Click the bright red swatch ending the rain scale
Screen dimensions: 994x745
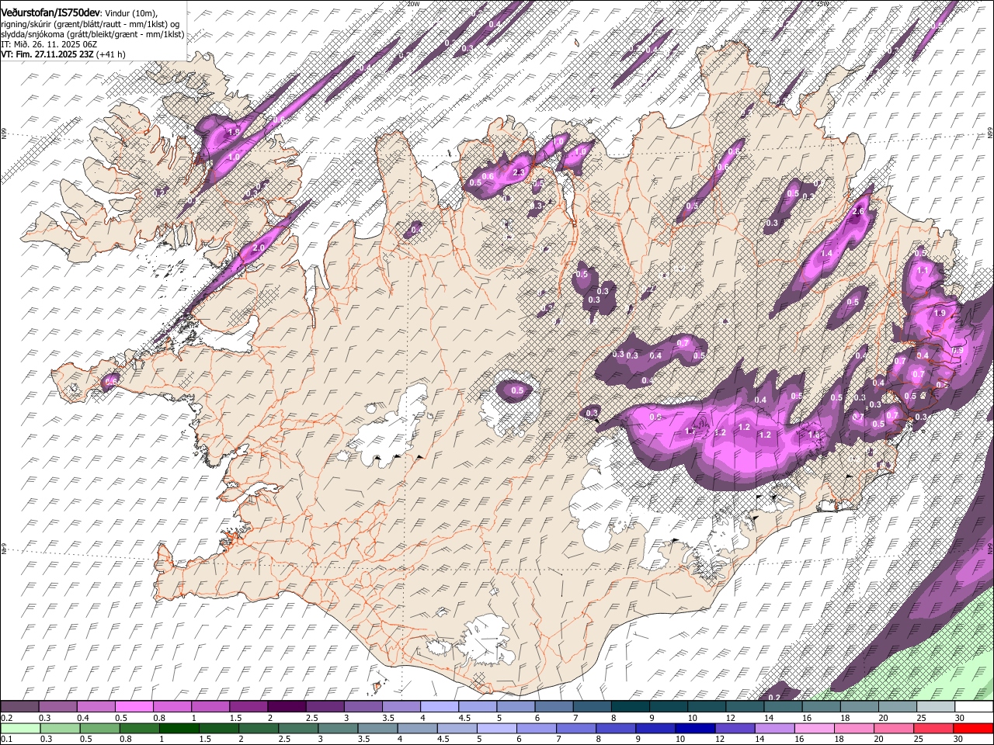point(973,729)
